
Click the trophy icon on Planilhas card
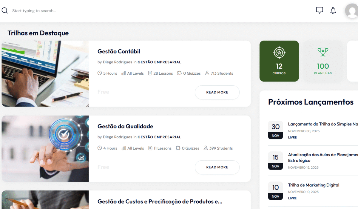pyautogui.click(x=323, y=53)
